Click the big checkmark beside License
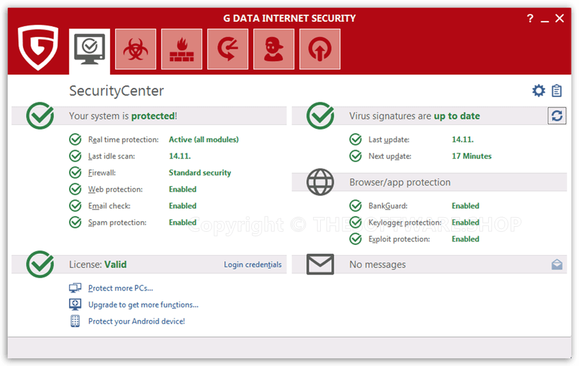Screen dimensions: 579x366 coord(40,264)
